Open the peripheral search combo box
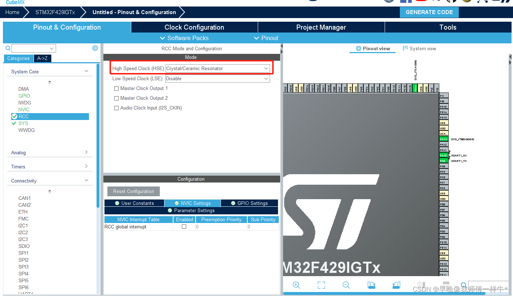The height and width of the screenshot is (296, 513). (34, 48)
